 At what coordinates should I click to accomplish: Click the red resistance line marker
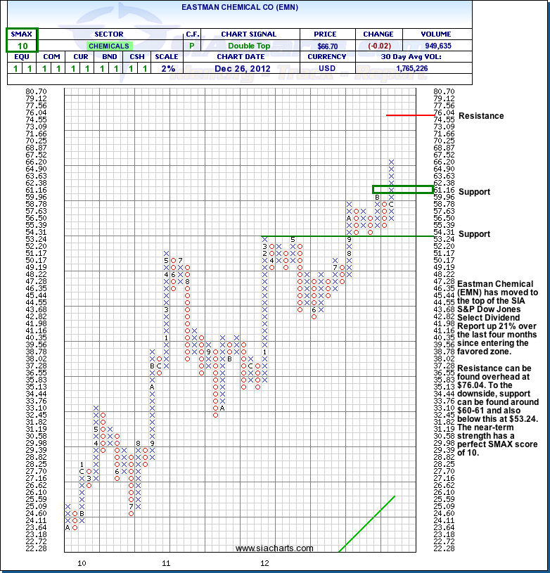tap(411, 115)
